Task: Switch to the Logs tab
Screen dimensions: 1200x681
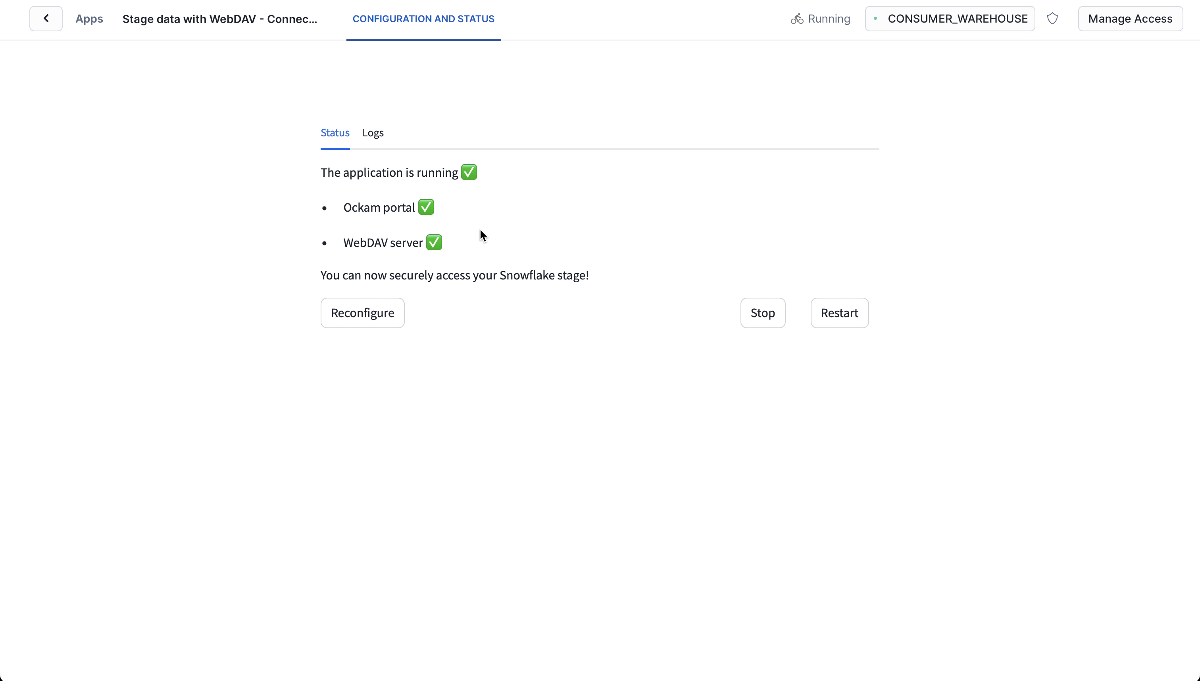Action: [x=373, y=132]
